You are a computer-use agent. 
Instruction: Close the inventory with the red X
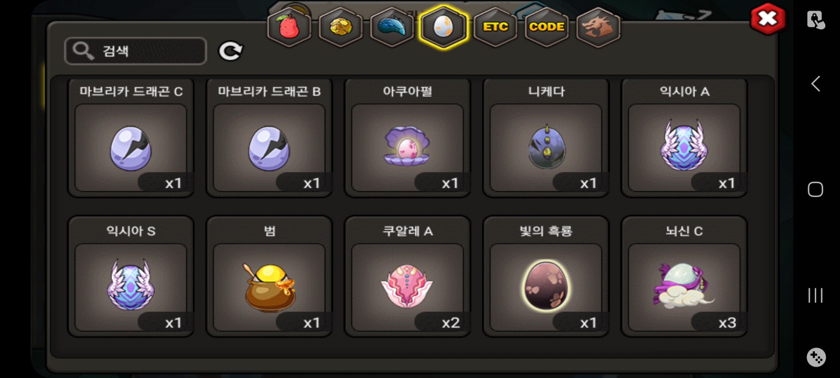(x=768, y=19)
